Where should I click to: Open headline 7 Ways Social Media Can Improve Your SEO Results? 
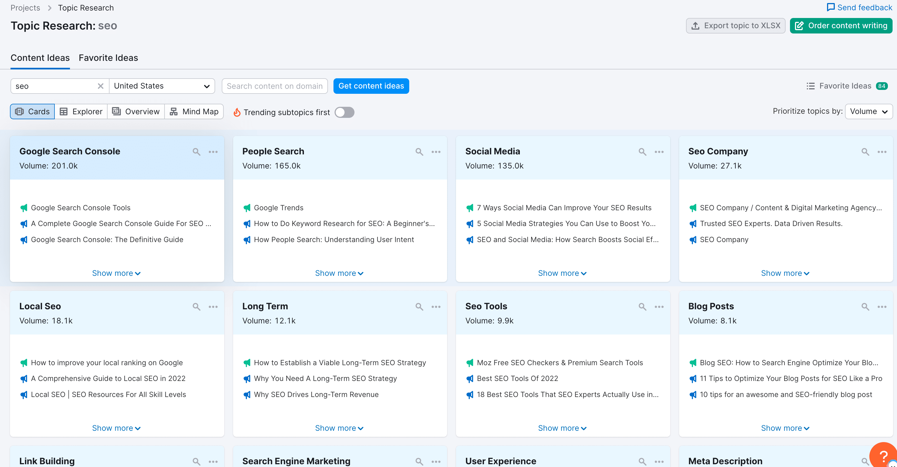(564, 208)
